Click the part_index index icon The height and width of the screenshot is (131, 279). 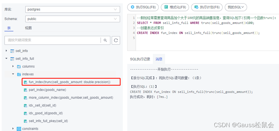click(x=25, y=90)
